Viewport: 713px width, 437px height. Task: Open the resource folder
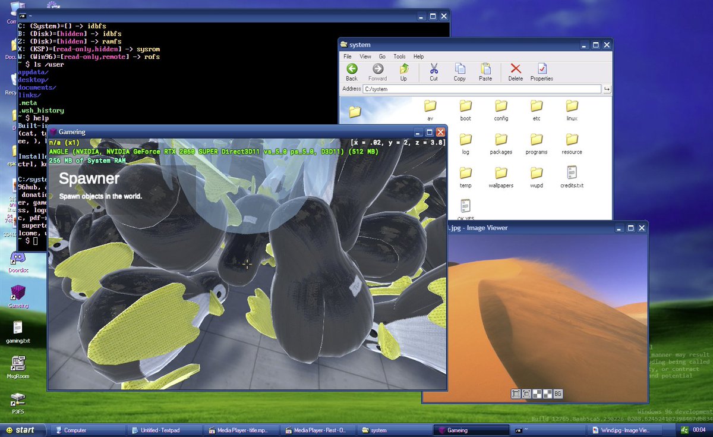(572, 144)
